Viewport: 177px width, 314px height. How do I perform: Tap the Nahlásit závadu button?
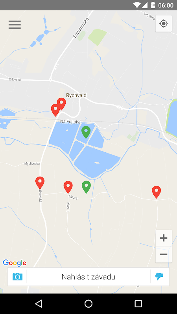[88, 277]
